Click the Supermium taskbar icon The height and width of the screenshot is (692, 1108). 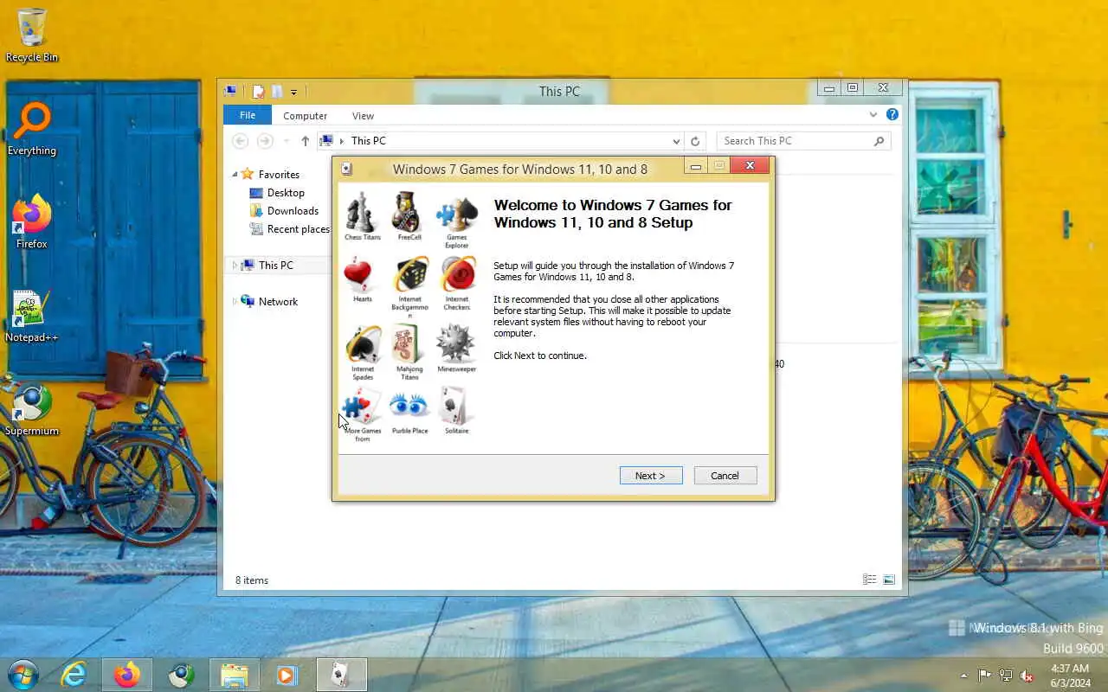pyautogui.click(x=181, y=675)
